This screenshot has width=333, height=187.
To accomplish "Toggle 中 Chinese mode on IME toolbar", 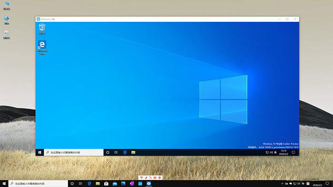I will [141, 178].
